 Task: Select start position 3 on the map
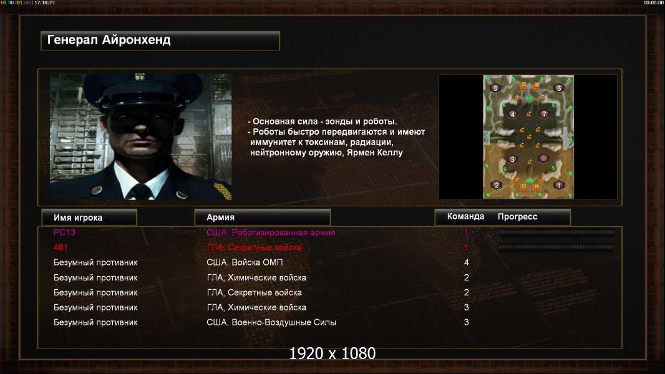click(x=512, y=159)
